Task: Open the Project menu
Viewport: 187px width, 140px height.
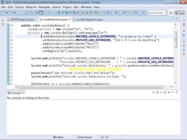Action: [x=67, y=7]
